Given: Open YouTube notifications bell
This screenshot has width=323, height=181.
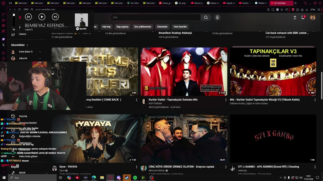Looking at the screenshot, I should click(303, 17).
